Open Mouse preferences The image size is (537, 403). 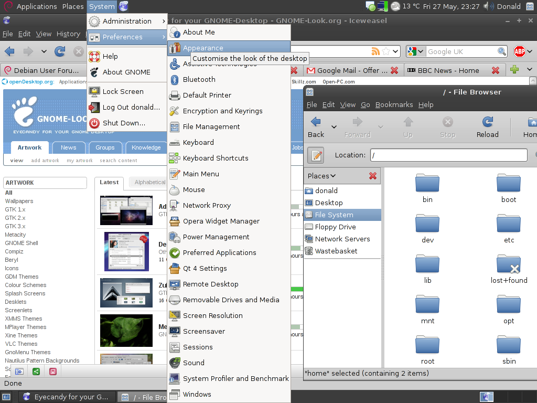[x=229, y=190]
